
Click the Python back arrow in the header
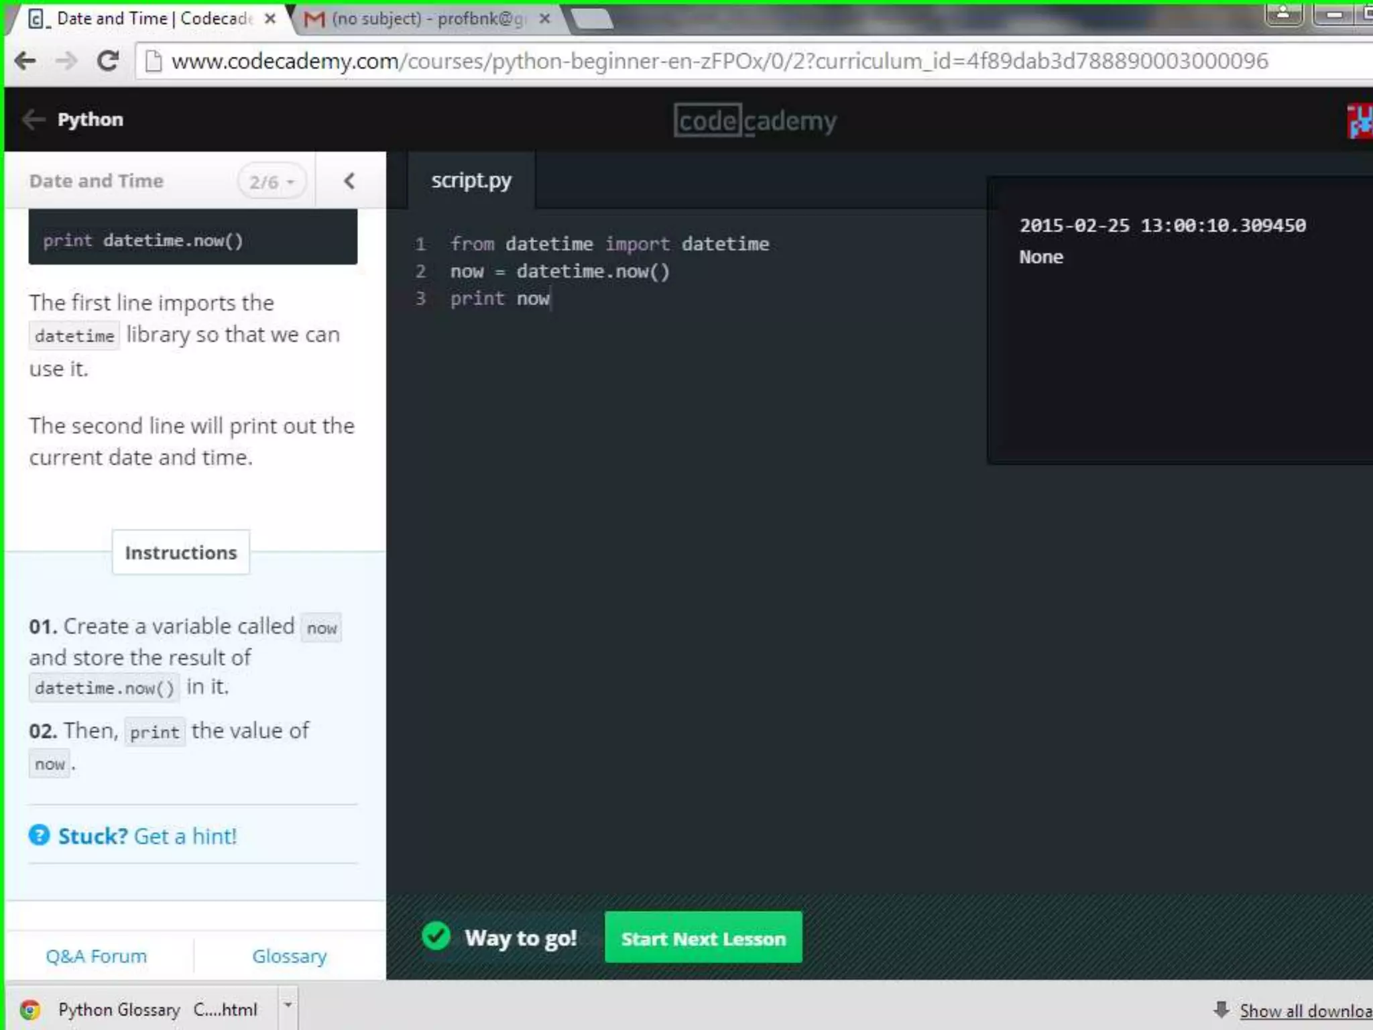(33, 119)
